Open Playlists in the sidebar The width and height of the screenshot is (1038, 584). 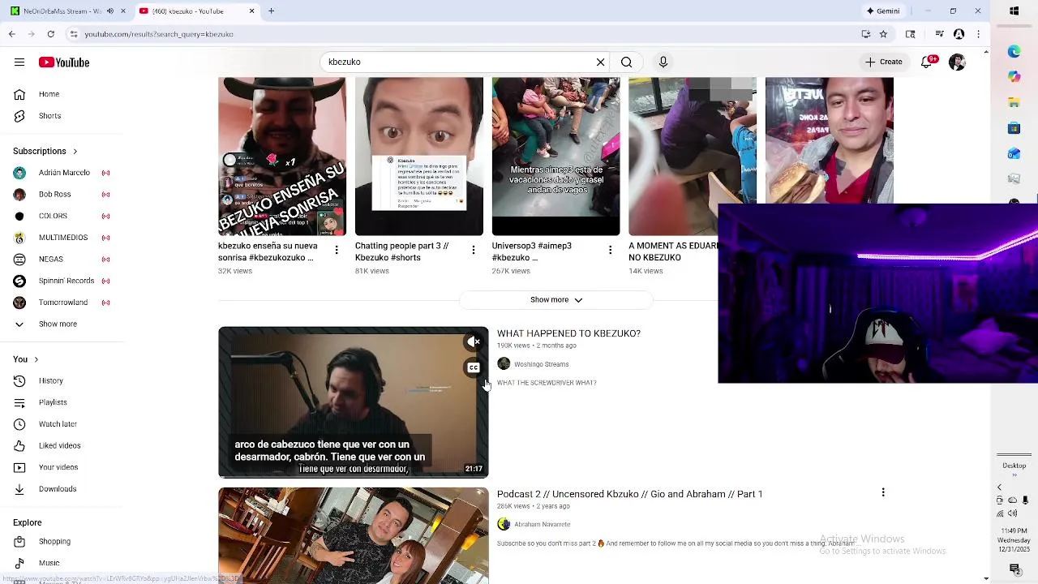tap(53, 402)
